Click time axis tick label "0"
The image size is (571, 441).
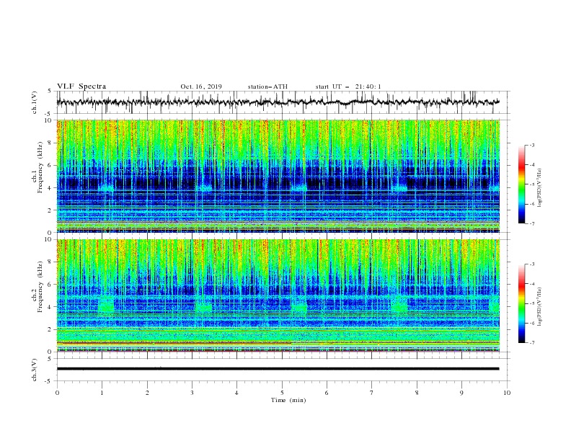coord(57,393)
